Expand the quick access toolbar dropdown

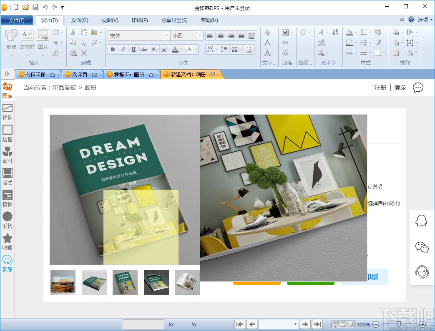[x=63, y=8]
